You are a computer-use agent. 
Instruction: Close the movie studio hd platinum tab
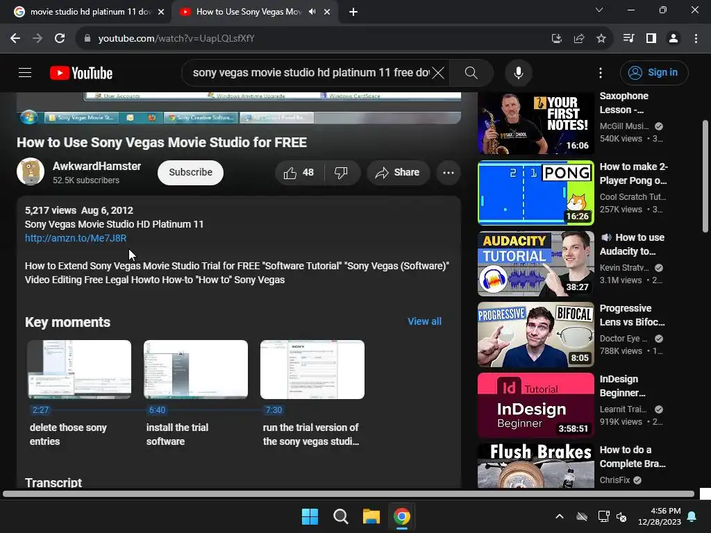(161, 12)
